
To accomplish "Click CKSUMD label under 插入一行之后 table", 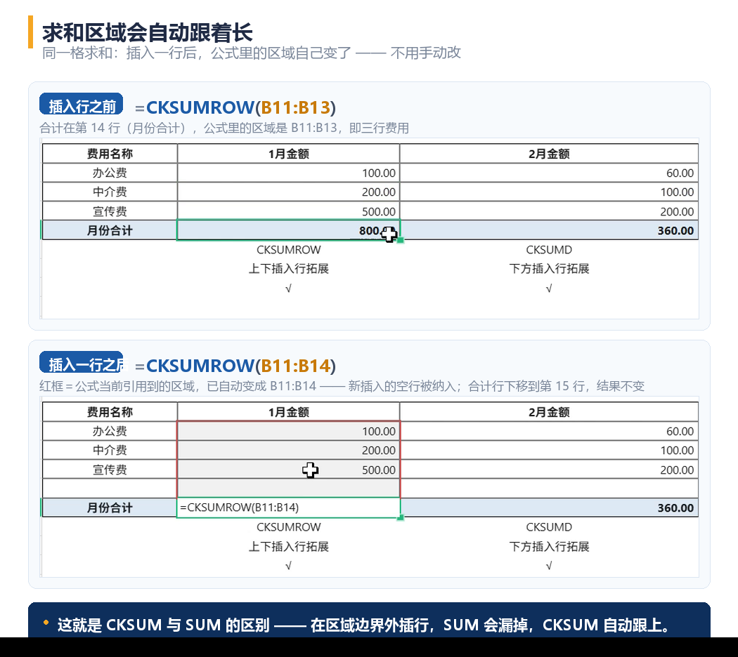I will 549,527.
